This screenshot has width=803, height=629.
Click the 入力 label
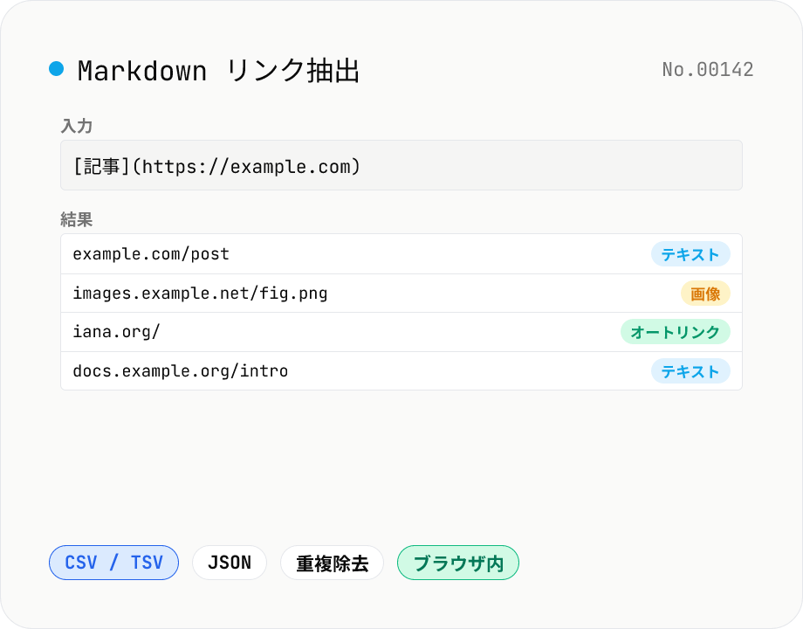(76, 126)
